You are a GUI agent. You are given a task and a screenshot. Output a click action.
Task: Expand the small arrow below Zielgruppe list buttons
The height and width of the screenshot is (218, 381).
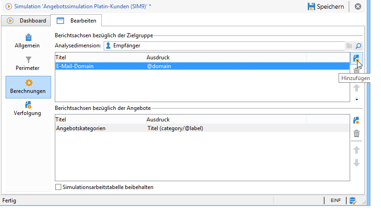click(x=356, y=99)
